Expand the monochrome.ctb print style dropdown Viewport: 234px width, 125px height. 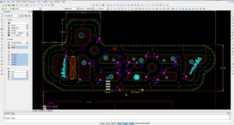point(27,43)
